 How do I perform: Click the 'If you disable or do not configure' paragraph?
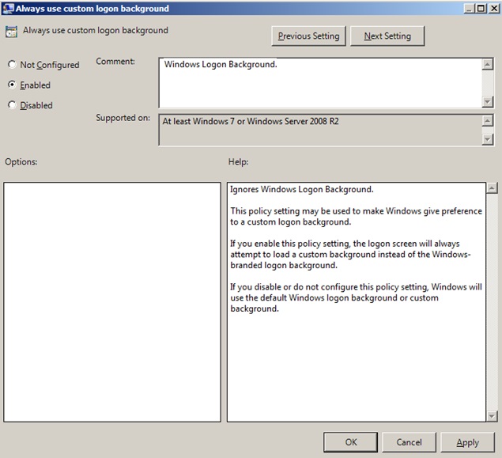(356, 297)
